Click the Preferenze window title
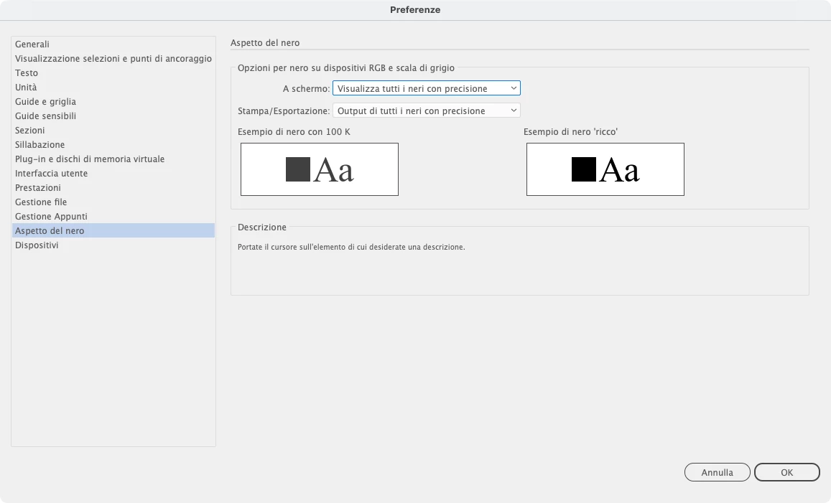Screen dimensions: 831x503 (x=415, y=9)
